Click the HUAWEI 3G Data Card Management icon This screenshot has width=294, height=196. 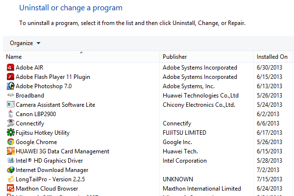click(10, 151)
